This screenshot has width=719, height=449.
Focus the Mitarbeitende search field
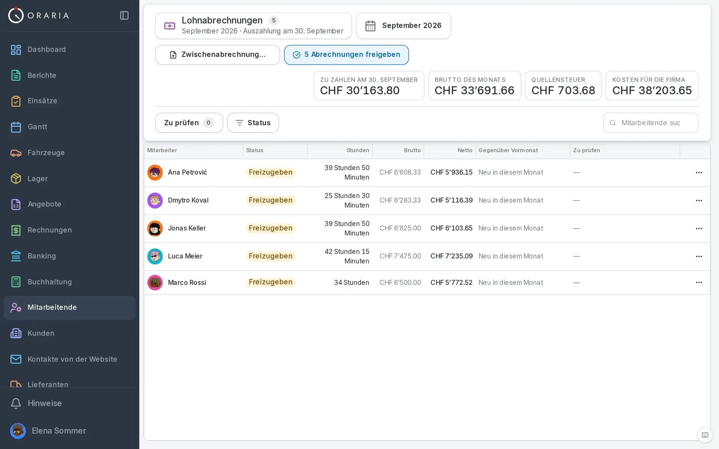[x=651, y=123]
